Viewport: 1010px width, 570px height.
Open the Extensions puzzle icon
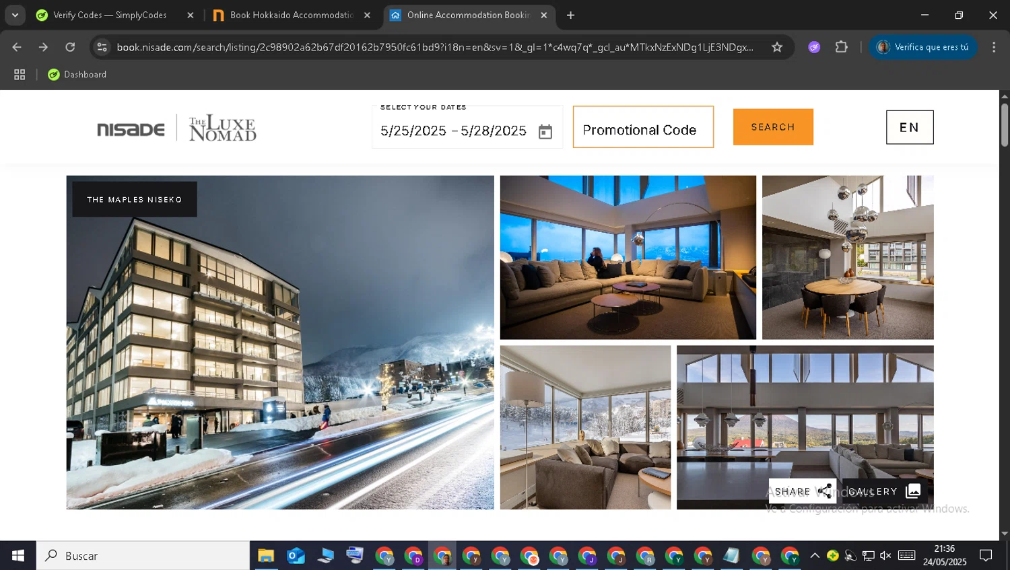coord(841,47)
